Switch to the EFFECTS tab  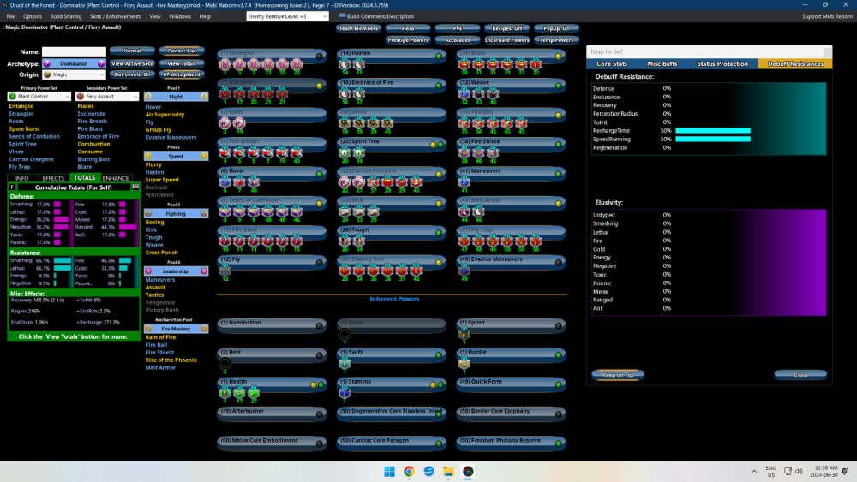point(53,178)
